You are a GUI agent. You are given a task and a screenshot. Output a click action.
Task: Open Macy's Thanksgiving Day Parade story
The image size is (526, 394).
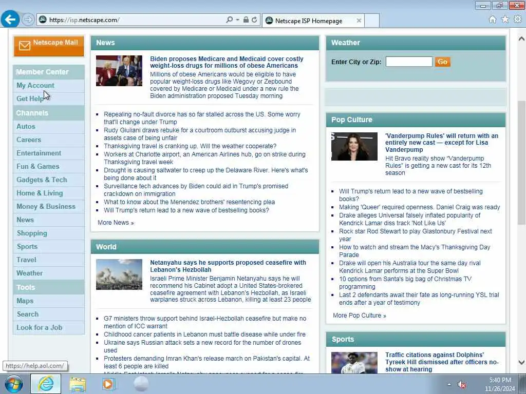[x=415, y=251]
